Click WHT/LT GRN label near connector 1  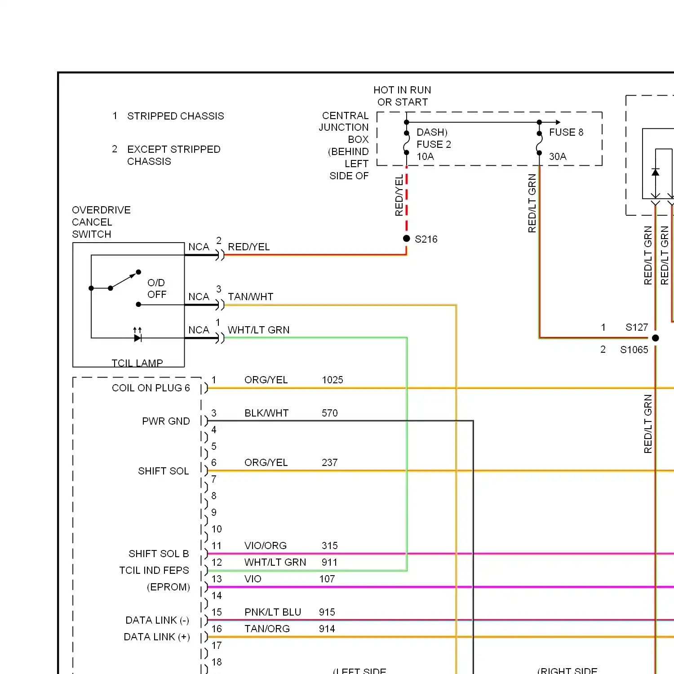pos(258,330)
